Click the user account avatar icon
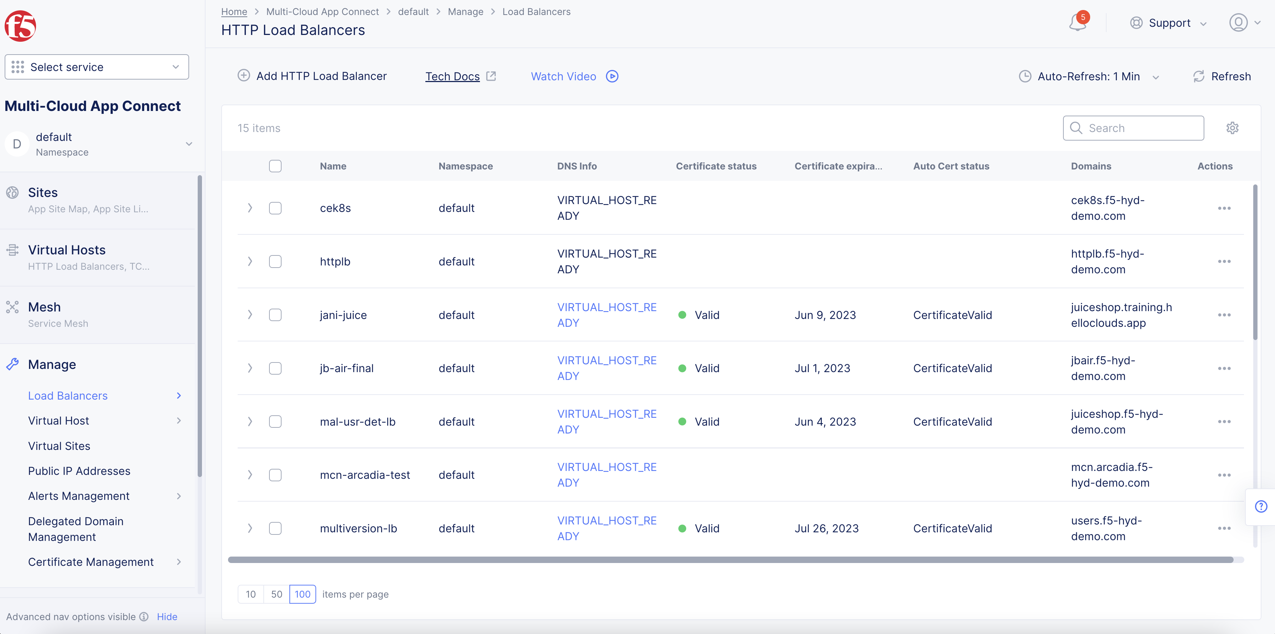This screenshot has width=1275, height=634. 1238,23
